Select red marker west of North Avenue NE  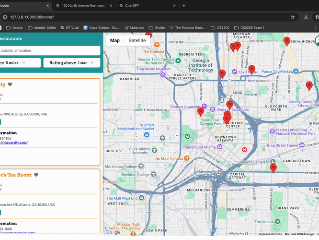pyautogui.click(x=222, y=74)
